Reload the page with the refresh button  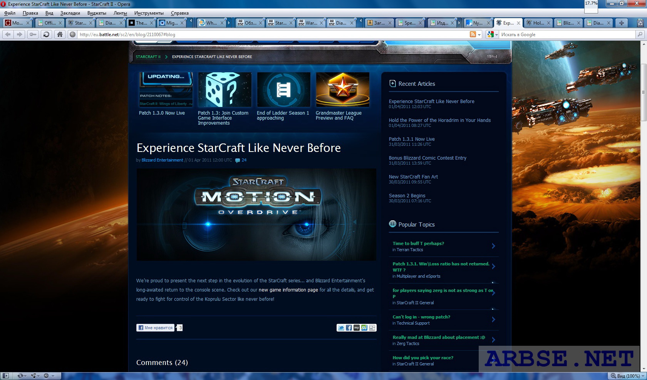46,34
